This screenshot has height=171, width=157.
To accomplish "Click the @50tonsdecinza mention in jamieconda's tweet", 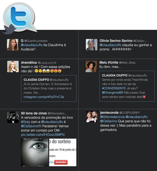I will [x=113, y=117].
